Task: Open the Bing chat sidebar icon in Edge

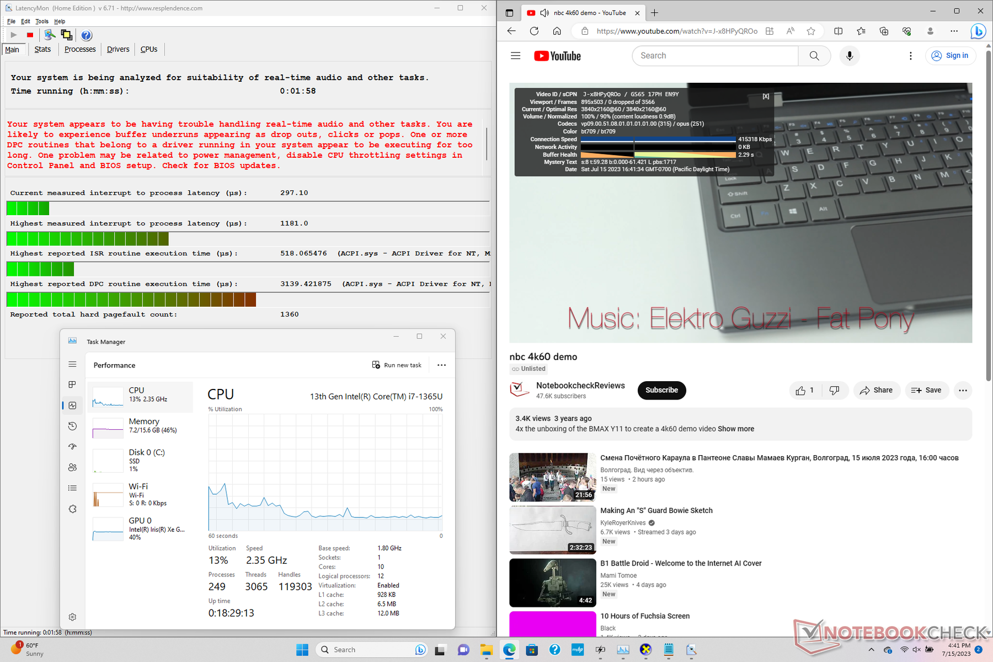Action: [x=978, y=31]
